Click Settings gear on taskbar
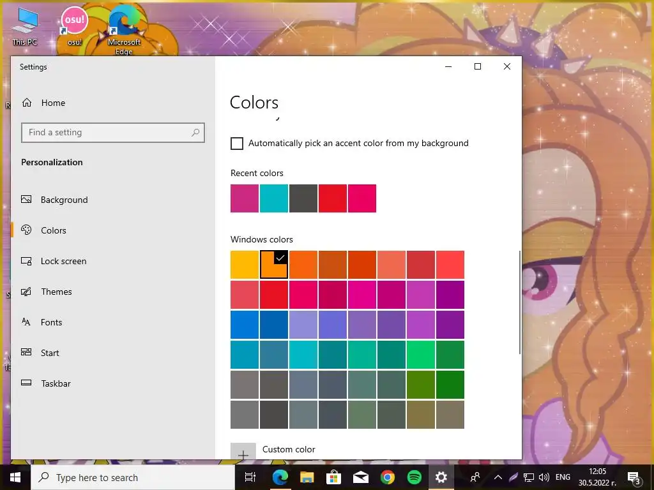The image size is (654, 490). click(x=441, y=477)
